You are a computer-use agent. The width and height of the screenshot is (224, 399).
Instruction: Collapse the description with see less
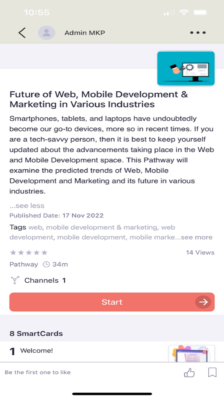click(27, 205)
